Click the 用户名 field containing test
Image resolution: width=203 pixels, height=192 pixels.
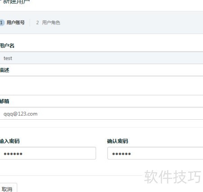101,58
